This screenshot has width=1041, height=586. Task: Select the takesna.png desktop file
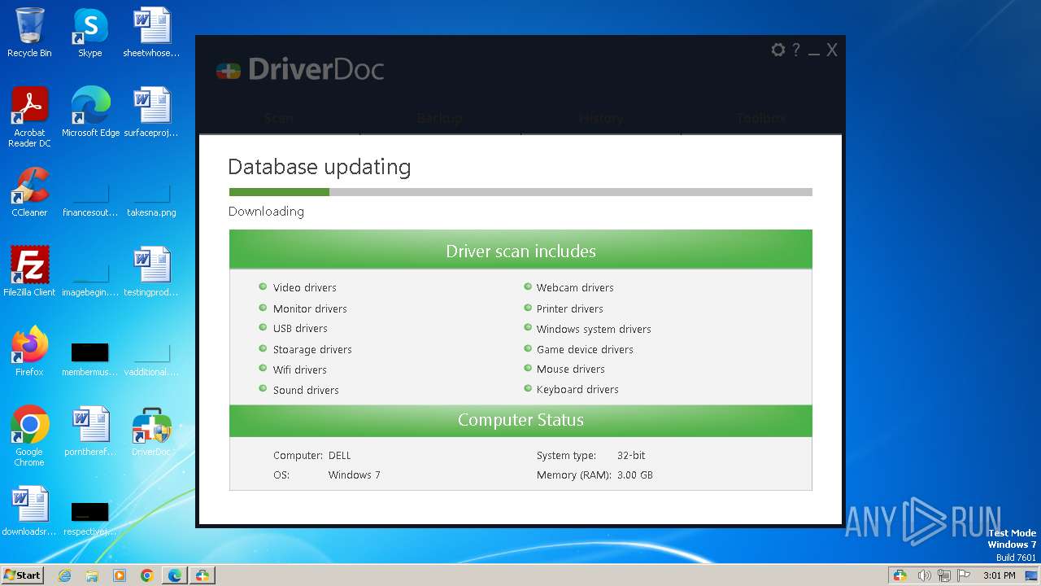tap(151, 199)
